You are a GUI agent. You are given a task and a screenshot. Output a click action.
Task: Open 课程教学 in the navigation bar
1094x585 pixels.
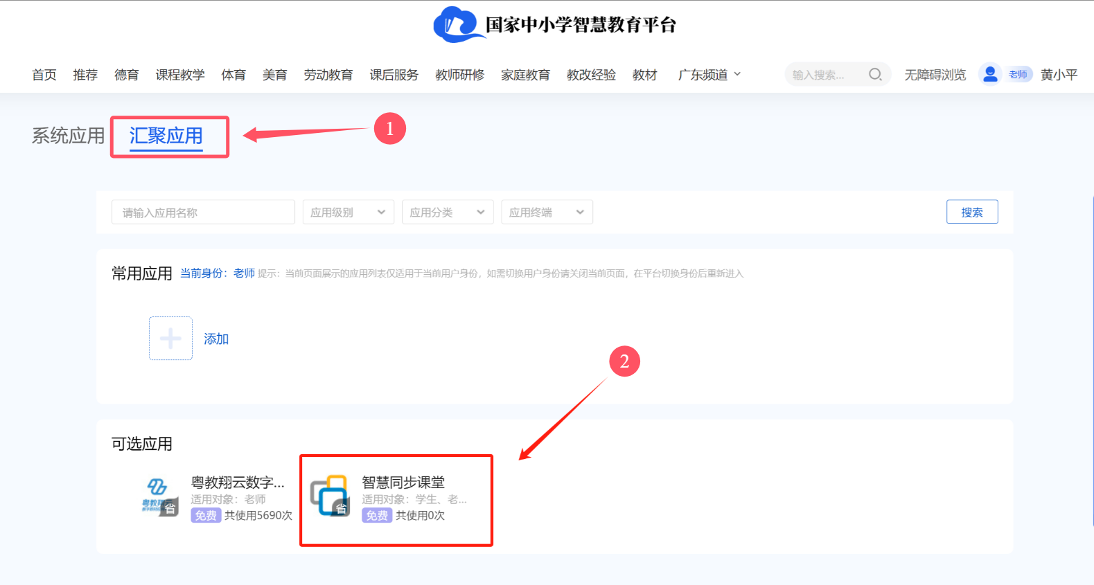point(180,75)
